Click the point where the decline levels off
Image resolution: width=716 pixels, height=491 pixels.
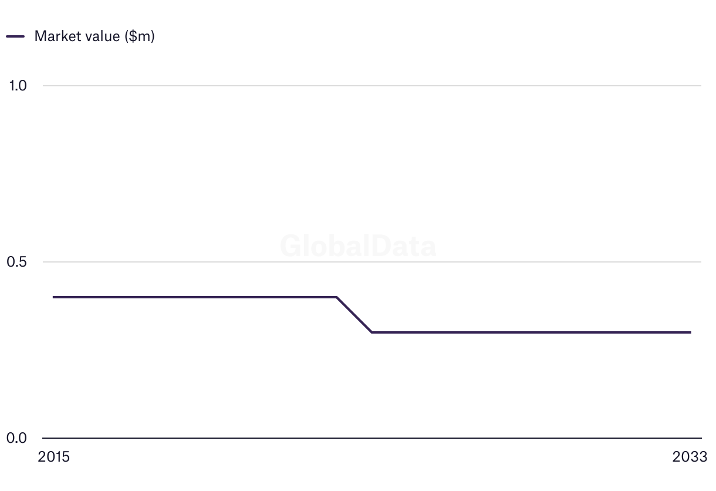[x=372, y=332]
